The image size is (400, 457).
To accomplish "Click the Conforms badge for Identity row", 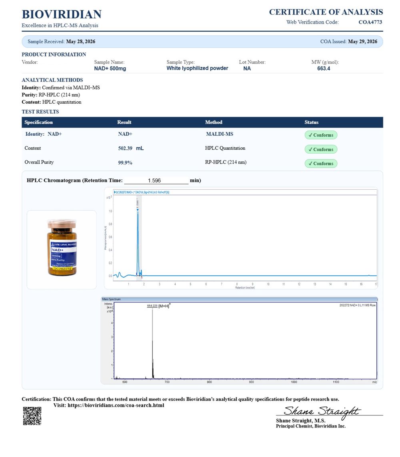I will (321, 135).
